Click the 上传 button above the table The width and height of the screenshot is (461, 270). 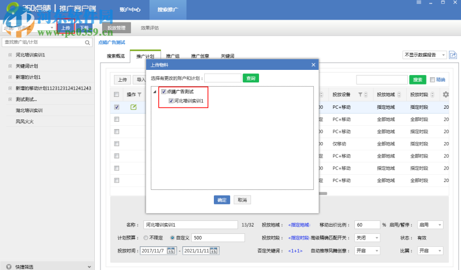tap(122, 79)
